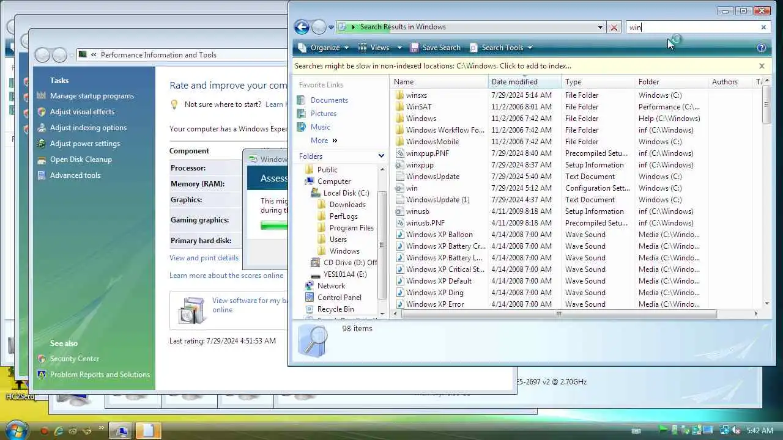Open the Windows Start orb
783x440 pixels.
click(17, 430)
